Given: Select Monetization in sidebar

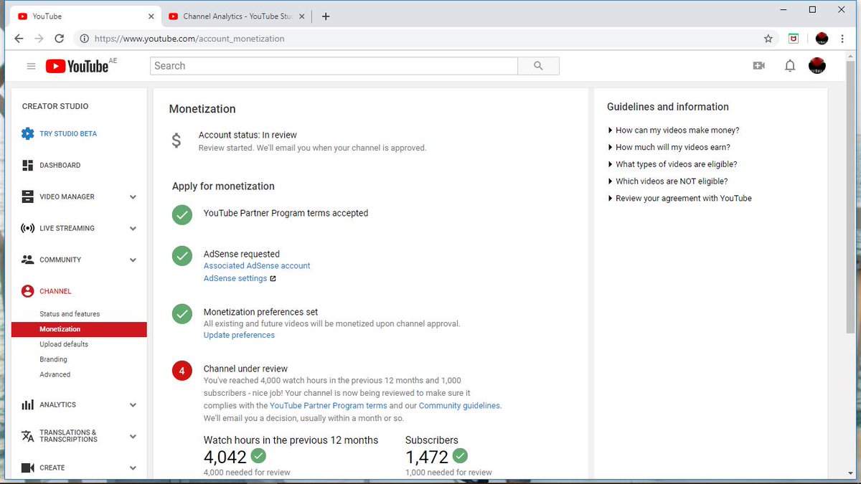Looking at the screenshot, I should (79, 329).
